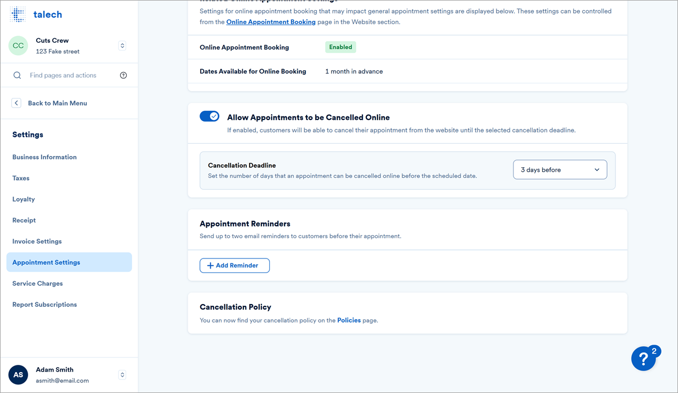Image resolution: width=678 pixels, height=393 pixels.
Task: Open the account switcher next to Adam Smith
Action: pyautogui.click(x=122, y=375)
